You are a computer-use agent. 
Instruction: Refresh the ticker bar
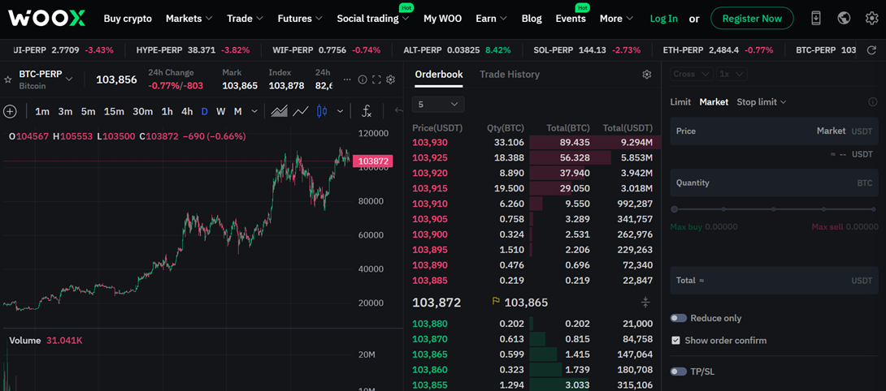pyautogui.click(x=872, y=50)
